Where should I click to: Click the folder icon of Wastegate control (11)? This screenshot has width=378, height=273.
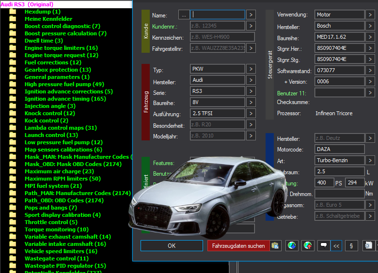13,258
